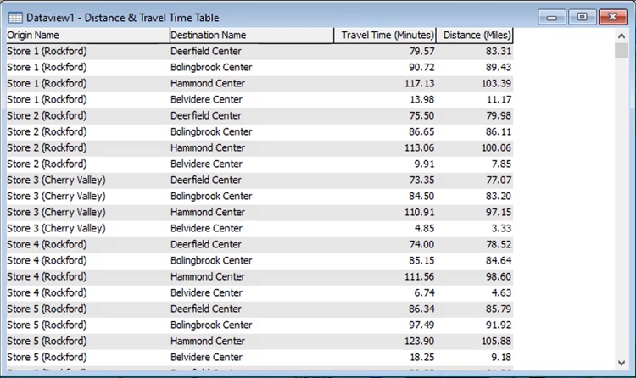Click the Dataview1 table icon in title bar
This screenshot has width=636, height=378.
pos(14,17)
